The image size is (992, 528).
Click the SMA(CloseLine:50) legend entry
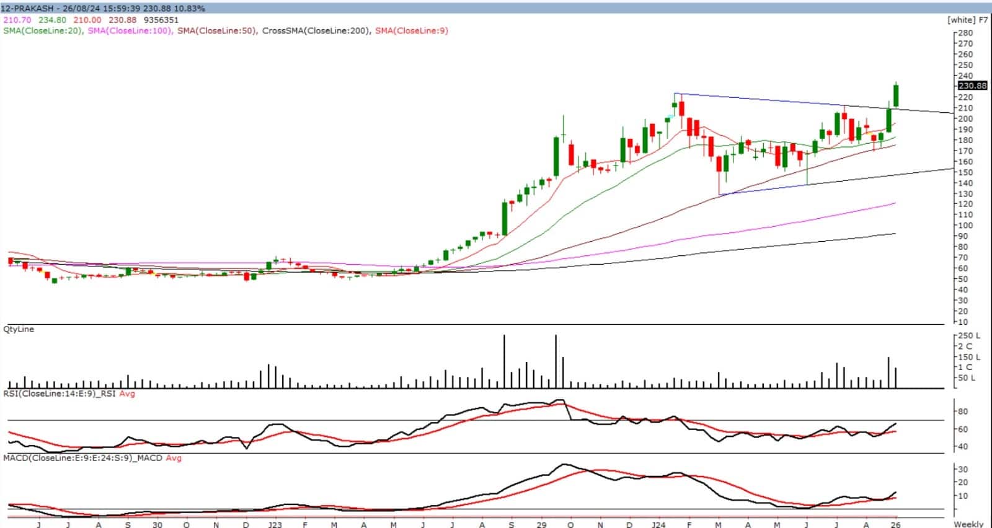pos(216,30)
